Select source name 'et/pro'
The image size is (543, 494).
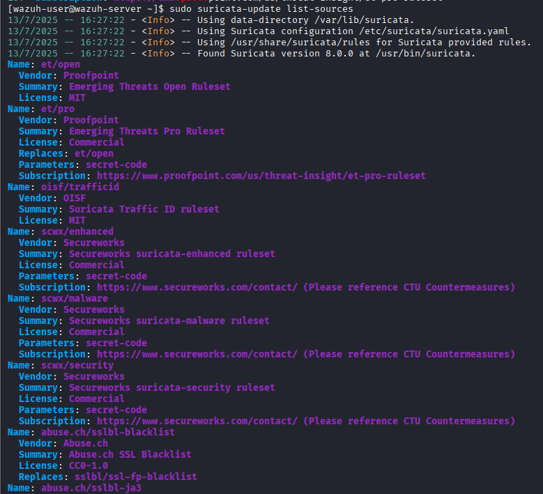tap(58, 109)
